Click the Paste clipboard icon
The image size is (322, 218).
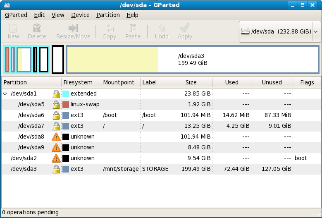(x=133, y=28)
